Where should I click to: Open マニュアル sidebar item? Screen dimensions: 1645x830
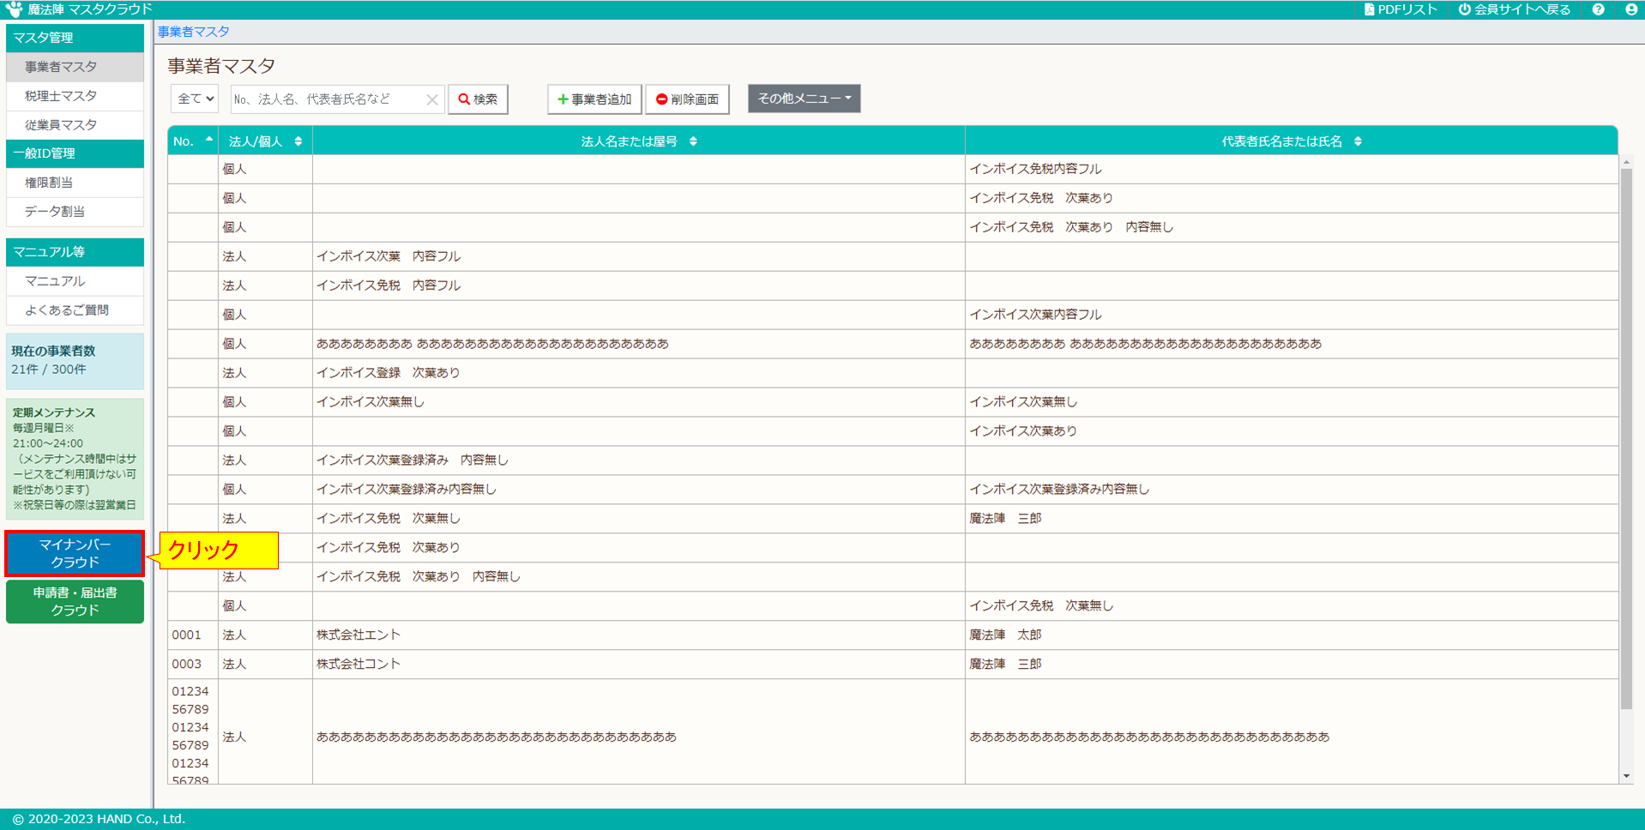click(x=75, y=281)
